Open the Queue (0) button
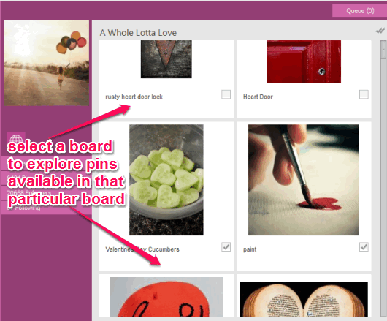The image size is (387, 321). click(359, 11)
